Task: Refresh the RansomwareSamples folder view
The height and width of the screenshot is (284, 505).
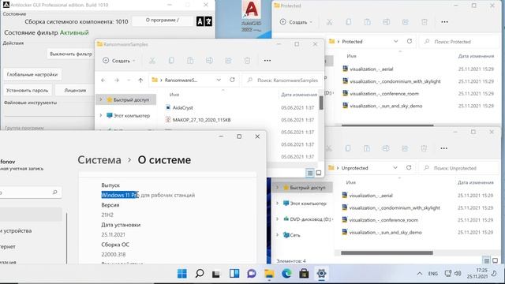Action: pos(232,80)
